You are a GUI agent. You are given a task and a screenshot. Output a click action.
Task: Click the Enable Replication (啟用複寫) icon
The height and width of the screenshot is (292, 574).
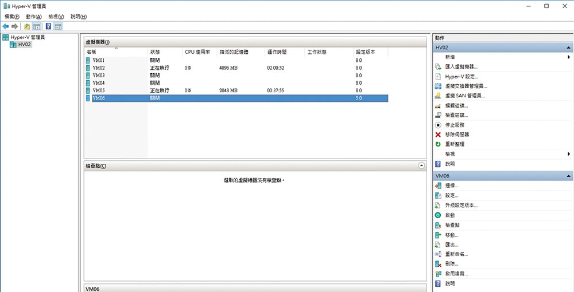point(438,274)
